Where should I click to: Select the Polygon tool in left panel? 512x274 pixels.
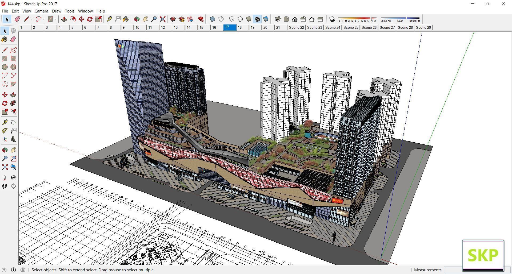click(x=13, y=67)
